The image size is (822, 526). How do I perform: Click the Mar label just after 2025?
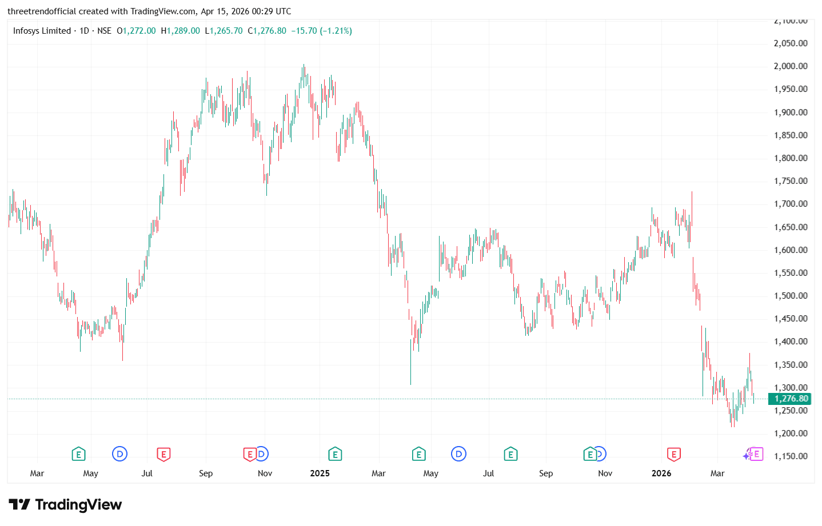pos(378,473)
